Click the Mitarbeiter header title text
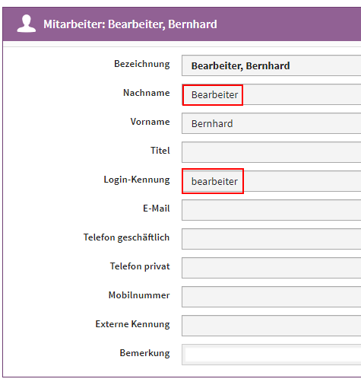Screen dimensions: 361x382 coord(130,24)
